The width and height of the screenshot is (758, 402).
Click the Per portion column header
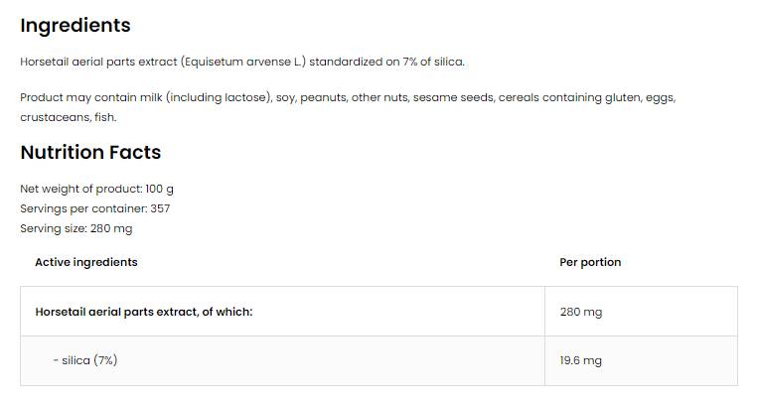590,262
